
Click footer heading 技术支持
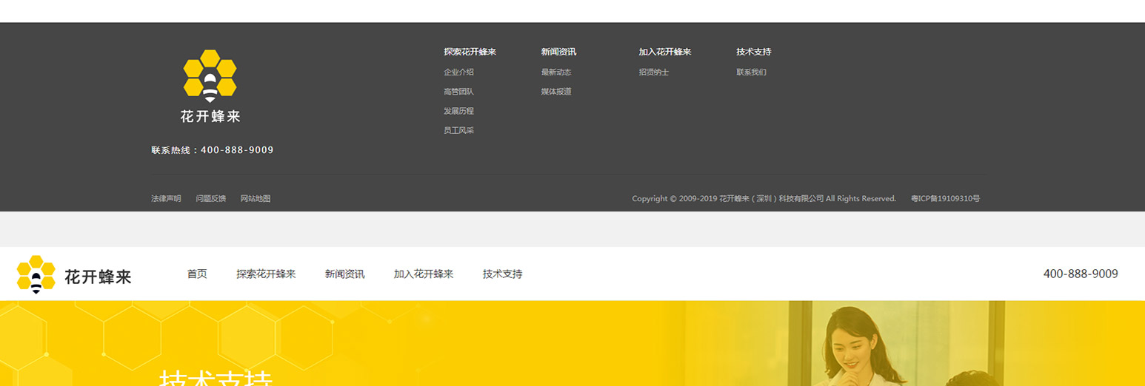(x=754, y=52)
